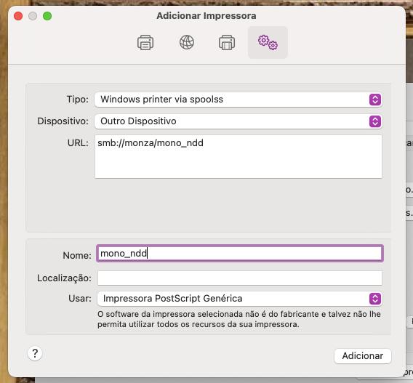The image size is (413, 383).
Task: Click the gray minimize window button
Action: (33, 16)
